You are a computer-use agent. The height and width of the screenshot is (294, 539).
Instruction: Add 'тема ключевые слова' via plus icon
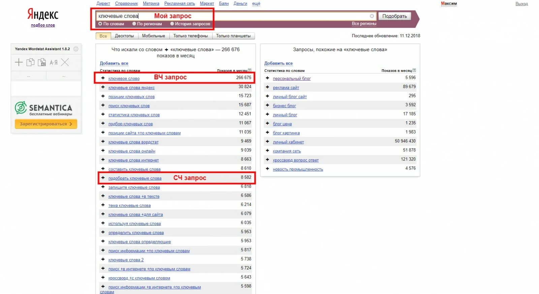tap(103, 205)
